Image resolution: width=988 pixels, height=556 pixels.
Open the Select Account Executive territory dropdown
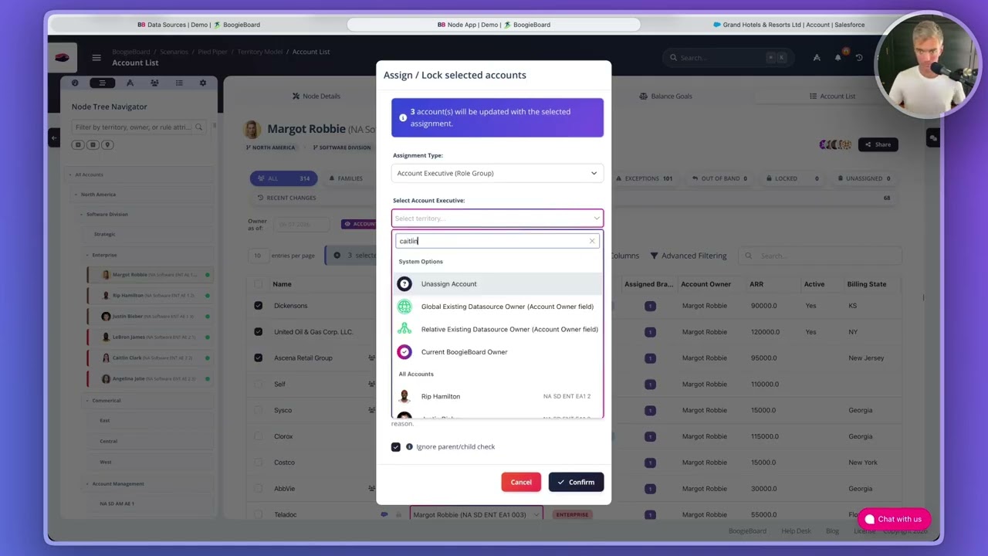497,219
